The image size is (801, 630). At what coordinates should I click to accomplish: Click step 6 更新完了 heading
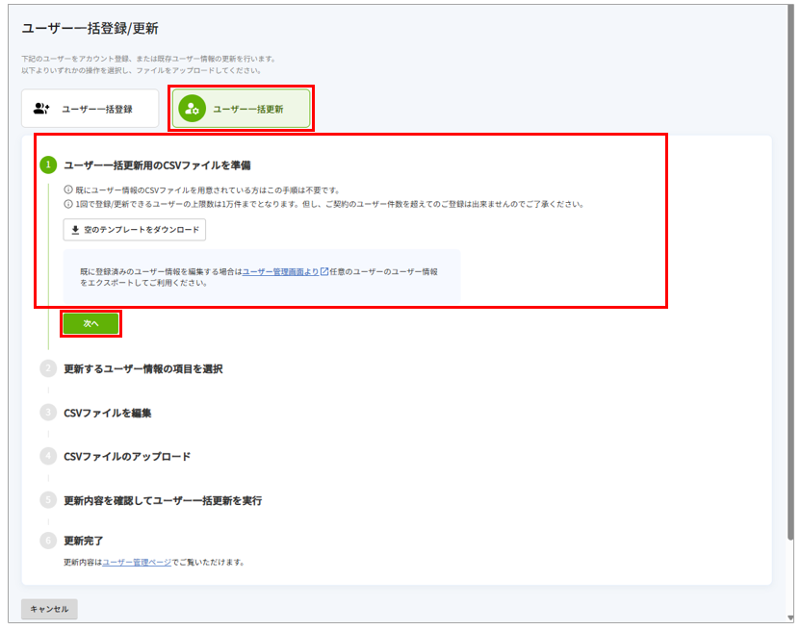point(83,541)
